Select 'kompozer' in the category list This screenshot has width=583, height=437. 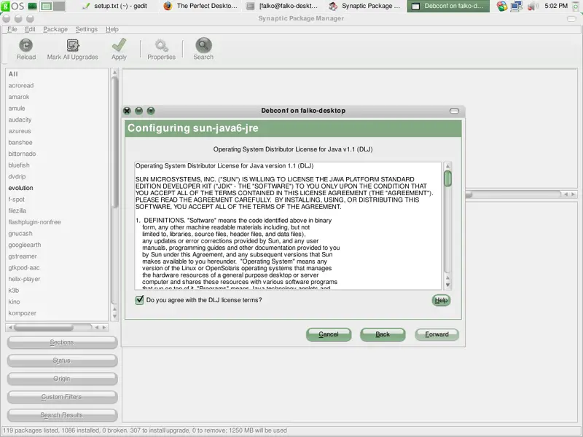point(22,313)
